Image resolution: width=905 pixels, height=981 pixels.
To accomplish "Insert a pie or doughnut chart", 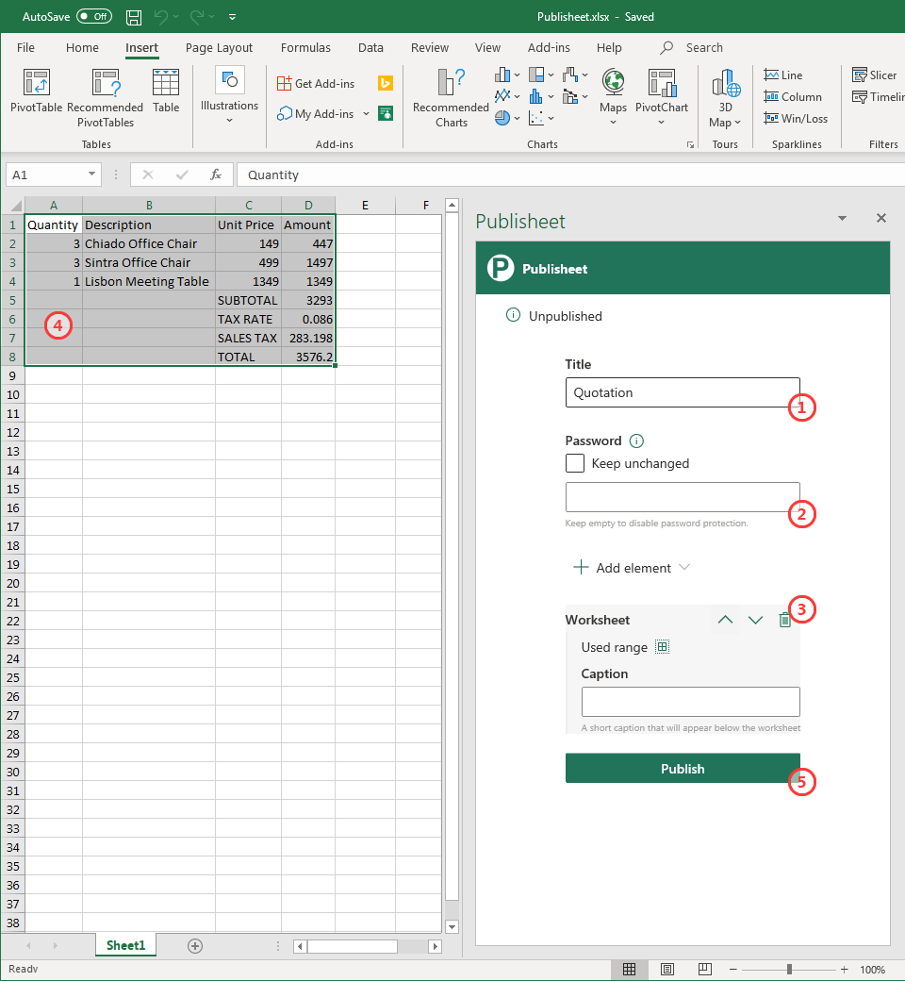I will coord(502,118).
